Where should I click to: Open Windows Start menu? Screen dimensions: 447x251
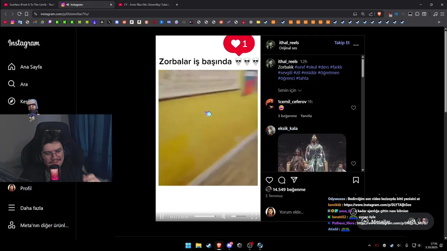pos(188,245)
